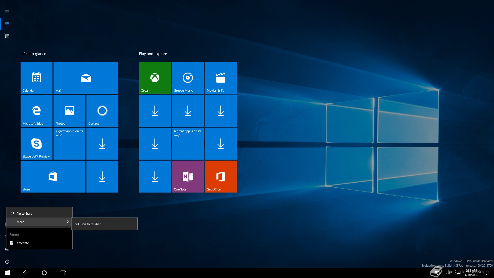Click 'A great app' tile beside Skype
The height and width of the screenshot is (278, 494).
click(x=69, y=144)
